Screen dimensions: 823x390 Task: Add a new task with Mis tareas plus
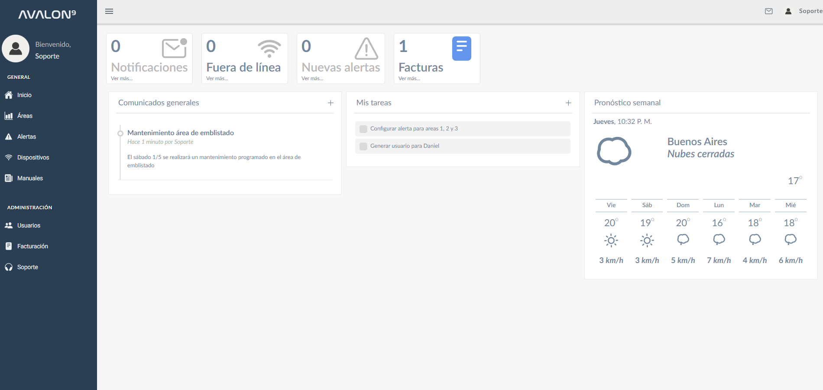568,103
